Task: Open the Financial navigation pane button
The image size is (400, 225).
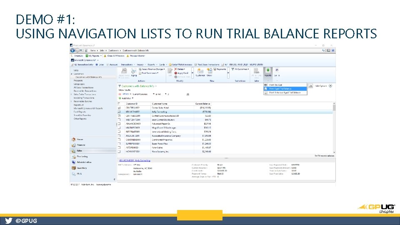Action: pyautogui.click(x=93, y=145)
